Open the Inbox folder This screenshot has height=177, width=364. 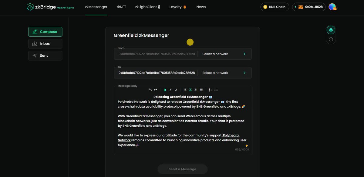pos(45,44)
